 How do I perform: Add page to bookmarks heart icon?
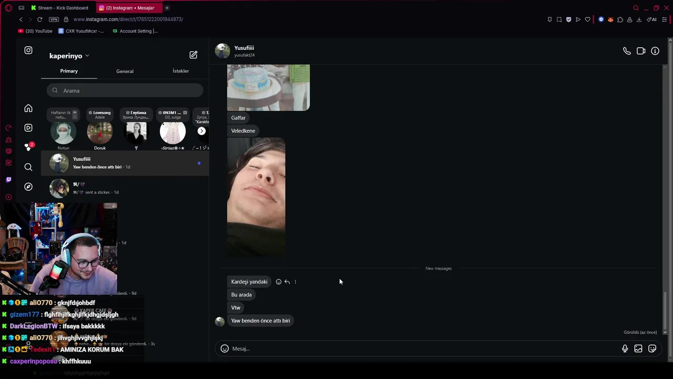pyautogui.click(x=587, y=19)
